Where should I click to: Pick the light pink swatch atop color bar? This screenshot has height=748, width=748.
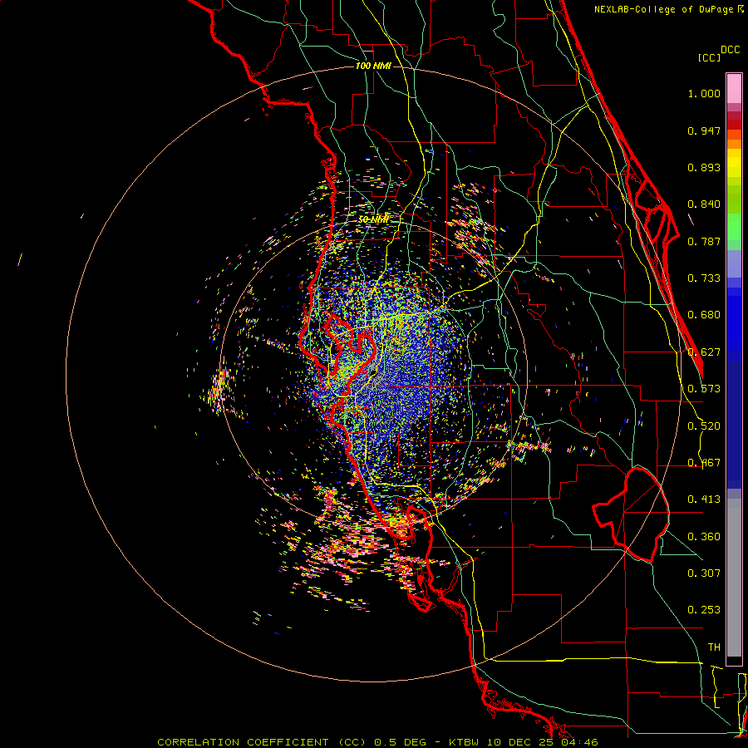point(734,89)
